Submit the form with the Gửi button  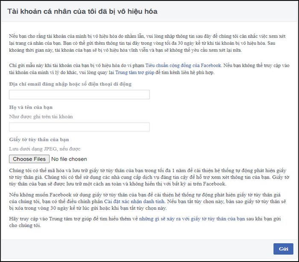pyautogui.click(x=283, y=249)
